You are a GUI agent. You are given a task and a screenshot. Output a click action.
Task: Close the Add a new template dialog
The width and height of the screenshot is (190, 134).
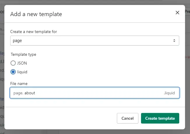177,13
